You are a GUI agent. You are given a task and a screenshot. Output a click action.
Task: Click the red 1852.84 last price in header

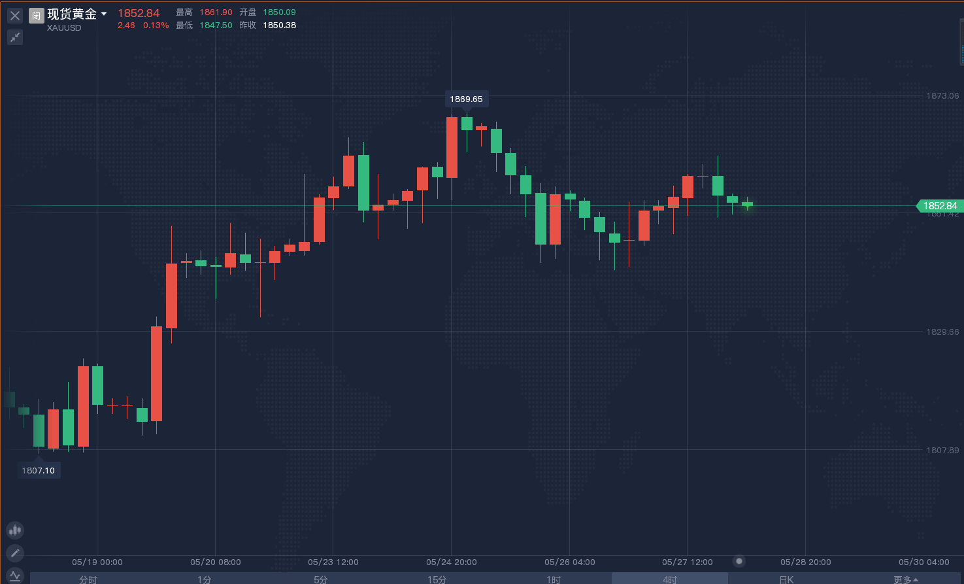tap(139, 13)
